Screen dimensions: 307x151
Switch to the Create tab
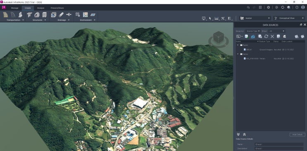28,8
